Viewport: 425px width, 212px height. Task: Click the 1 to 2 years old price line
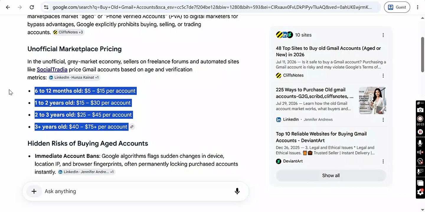(x=83, y=103)
